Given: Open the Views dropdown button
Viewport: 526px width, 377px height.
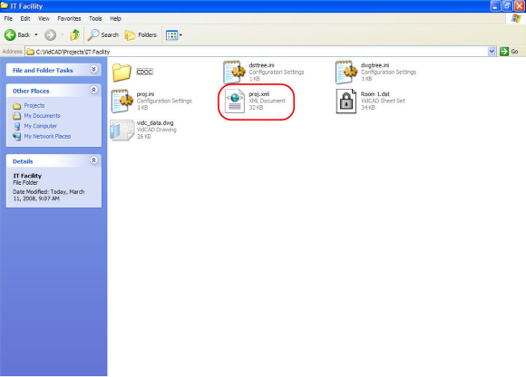Looking at the screenshot, I should (174, 34).
